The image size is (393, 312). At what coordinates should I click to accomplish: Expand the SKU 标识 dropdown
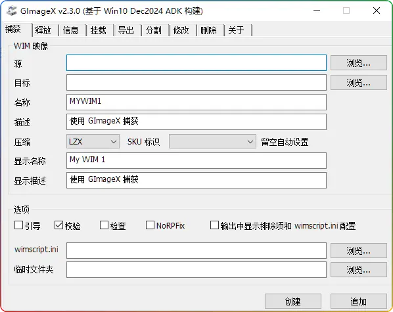point(212,141)
